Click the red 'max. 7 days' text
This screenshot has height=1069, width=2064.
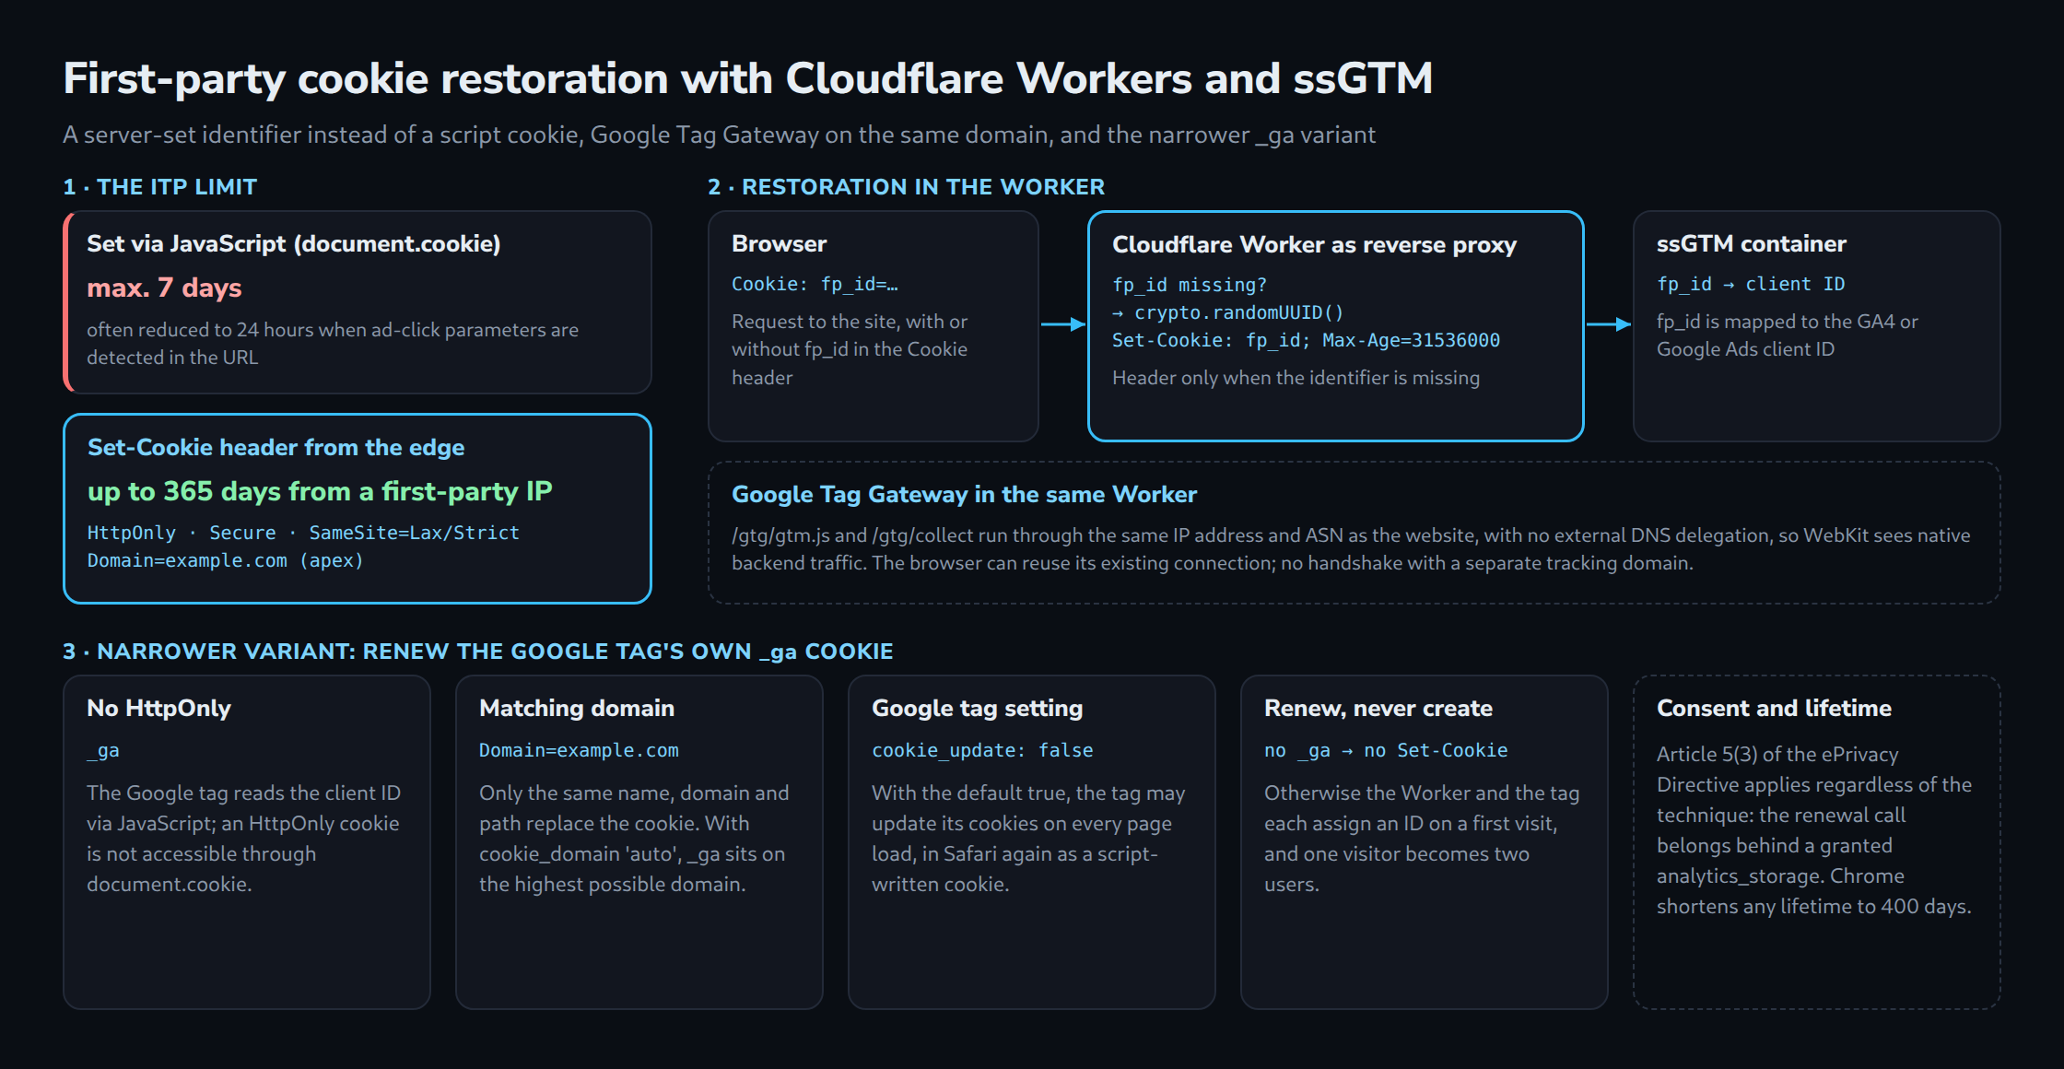click(x=164, y=288)
